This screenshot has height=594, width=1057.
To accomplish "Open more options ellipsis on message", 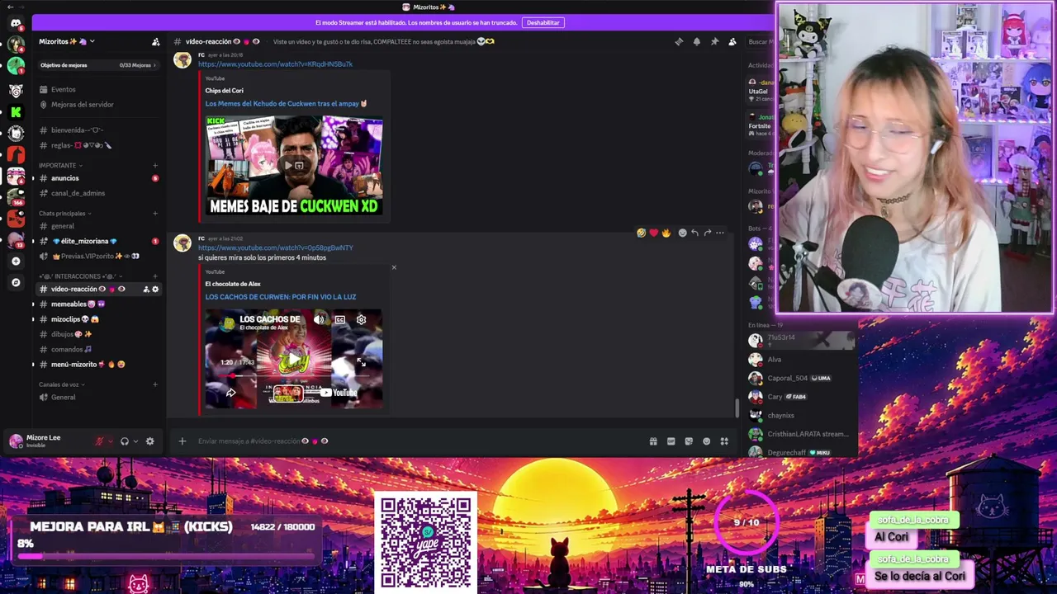I will [x=720, y=233].
